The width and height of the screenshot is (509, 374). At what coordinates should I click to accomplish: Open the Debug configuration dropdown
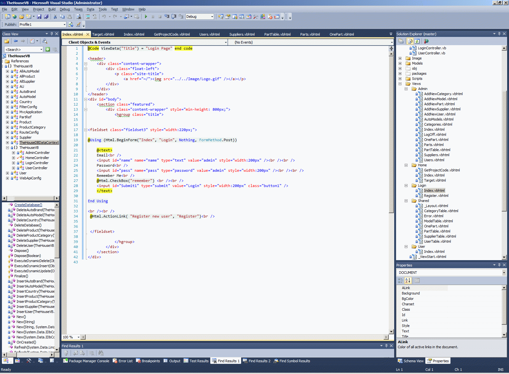(212, 17)
